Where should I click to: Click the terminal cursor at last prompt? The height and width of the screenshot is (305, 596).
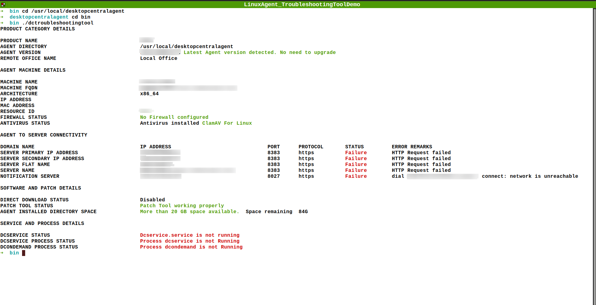tap(24, 253)
